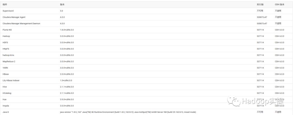
Task: Select Hue version 3.9.0+cdh6.0.0 cell
Action: click(x=67, y=100)
